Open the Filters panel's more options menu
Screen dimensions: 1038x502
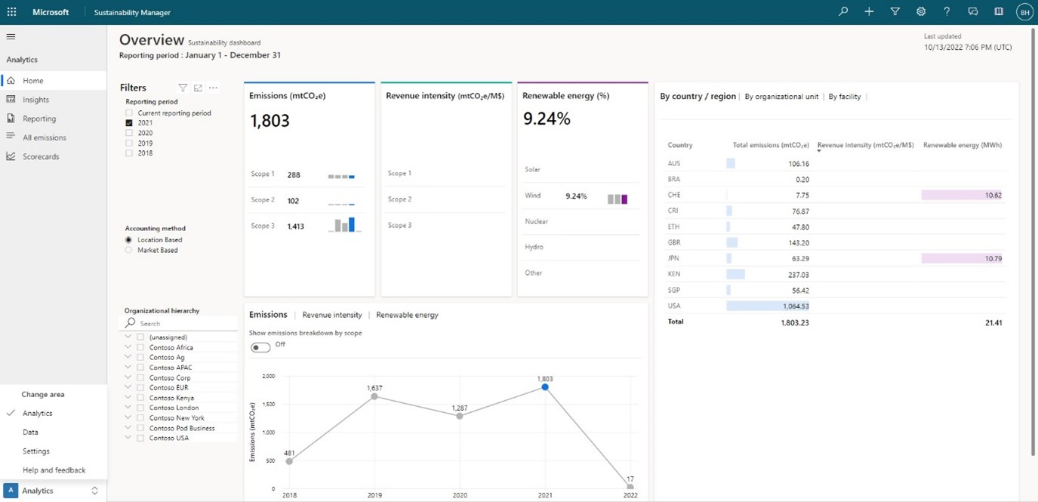coord(213,88)
